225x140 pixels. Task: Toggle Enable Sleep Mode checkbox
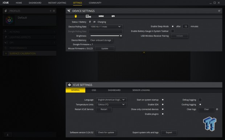coord(173,26)
